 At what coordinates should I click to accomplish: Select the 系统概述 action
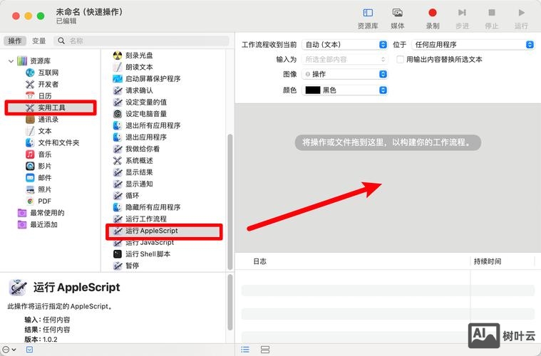click(x=133, y=161)
